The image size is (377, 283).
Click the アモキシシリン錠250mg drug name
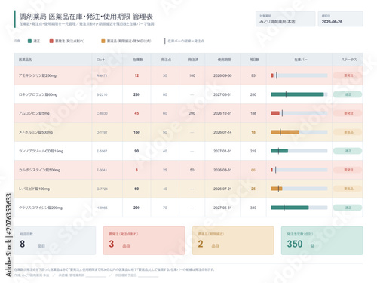pyautogui.click(x=38, y=75)
